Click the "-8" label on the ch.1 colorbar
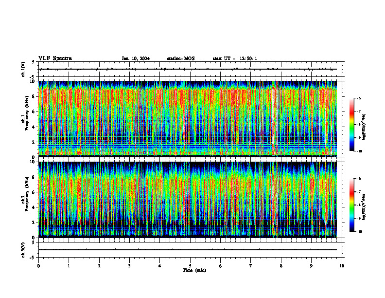Screen dimensions: 385x298 [x=359, y=125]
